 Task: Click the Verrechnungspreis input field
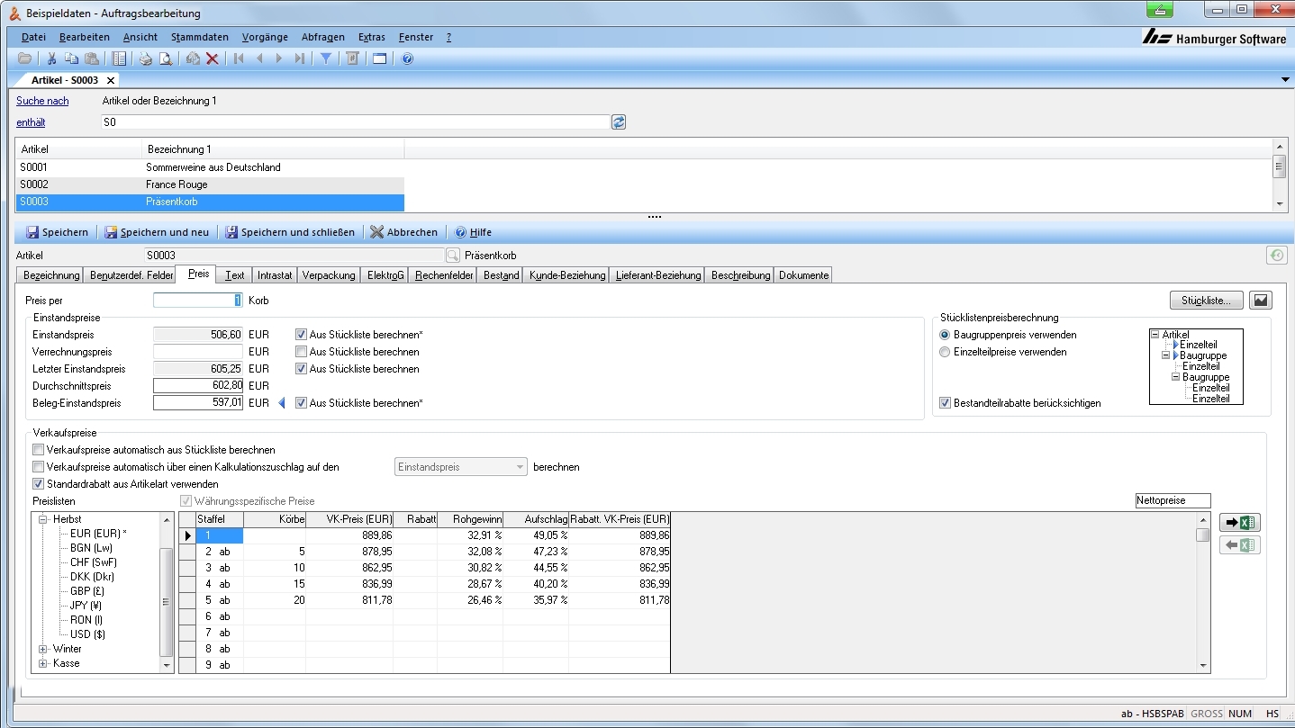pyautogui.click(x=198, y=352)
